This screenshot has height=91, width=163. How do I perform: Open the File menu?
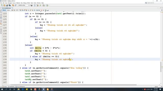[1, 3]
